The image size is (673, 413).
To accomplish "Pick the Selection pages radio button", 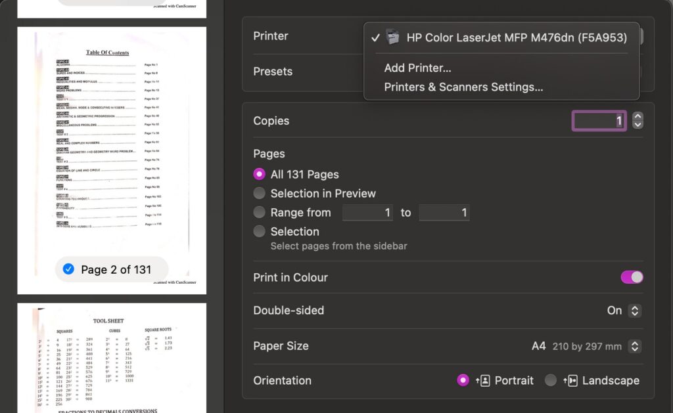I will click(259, 231).
